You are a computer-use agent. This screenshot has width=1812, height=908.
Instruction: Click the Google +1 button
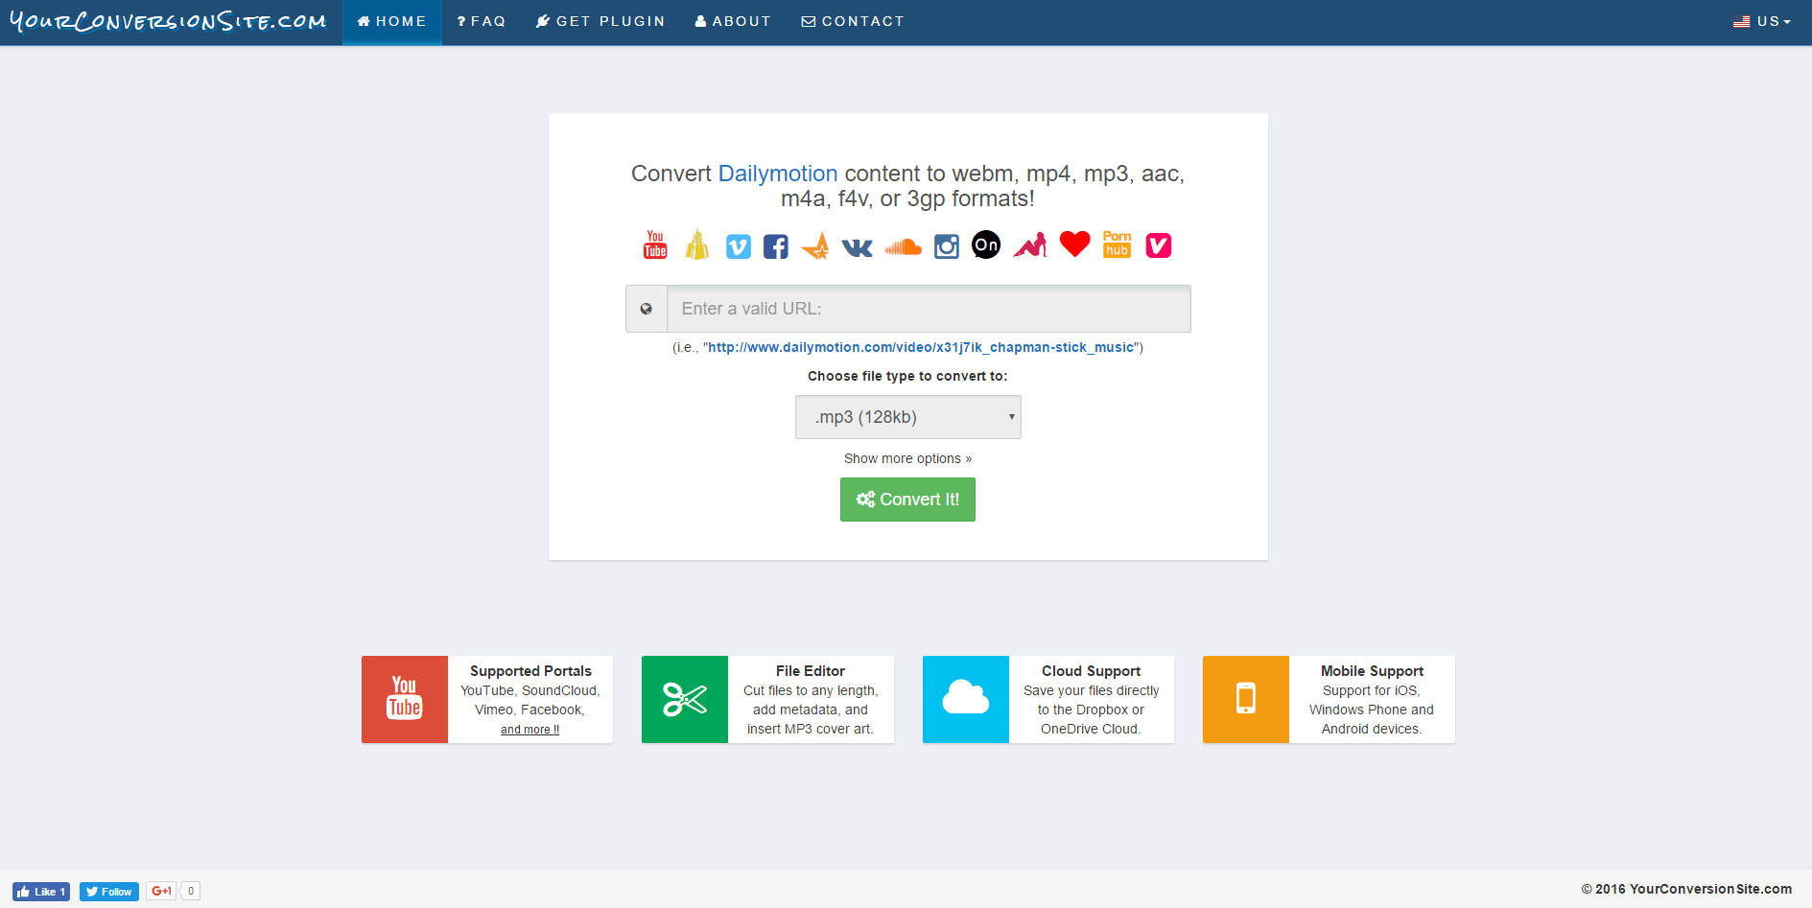tap(161, 891)
